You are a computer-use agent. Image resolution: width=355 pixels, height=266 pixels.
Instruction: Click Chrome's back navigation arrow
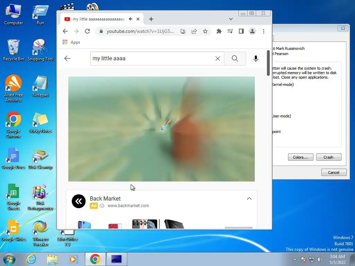tap(65, 31)
